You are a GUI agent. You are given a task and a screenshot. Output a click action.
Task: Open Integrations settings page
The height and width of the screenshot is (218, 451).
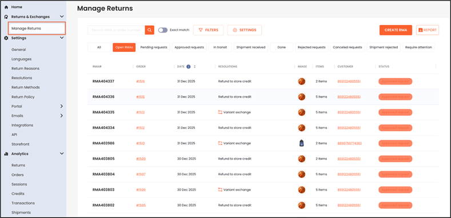(22, 125)
